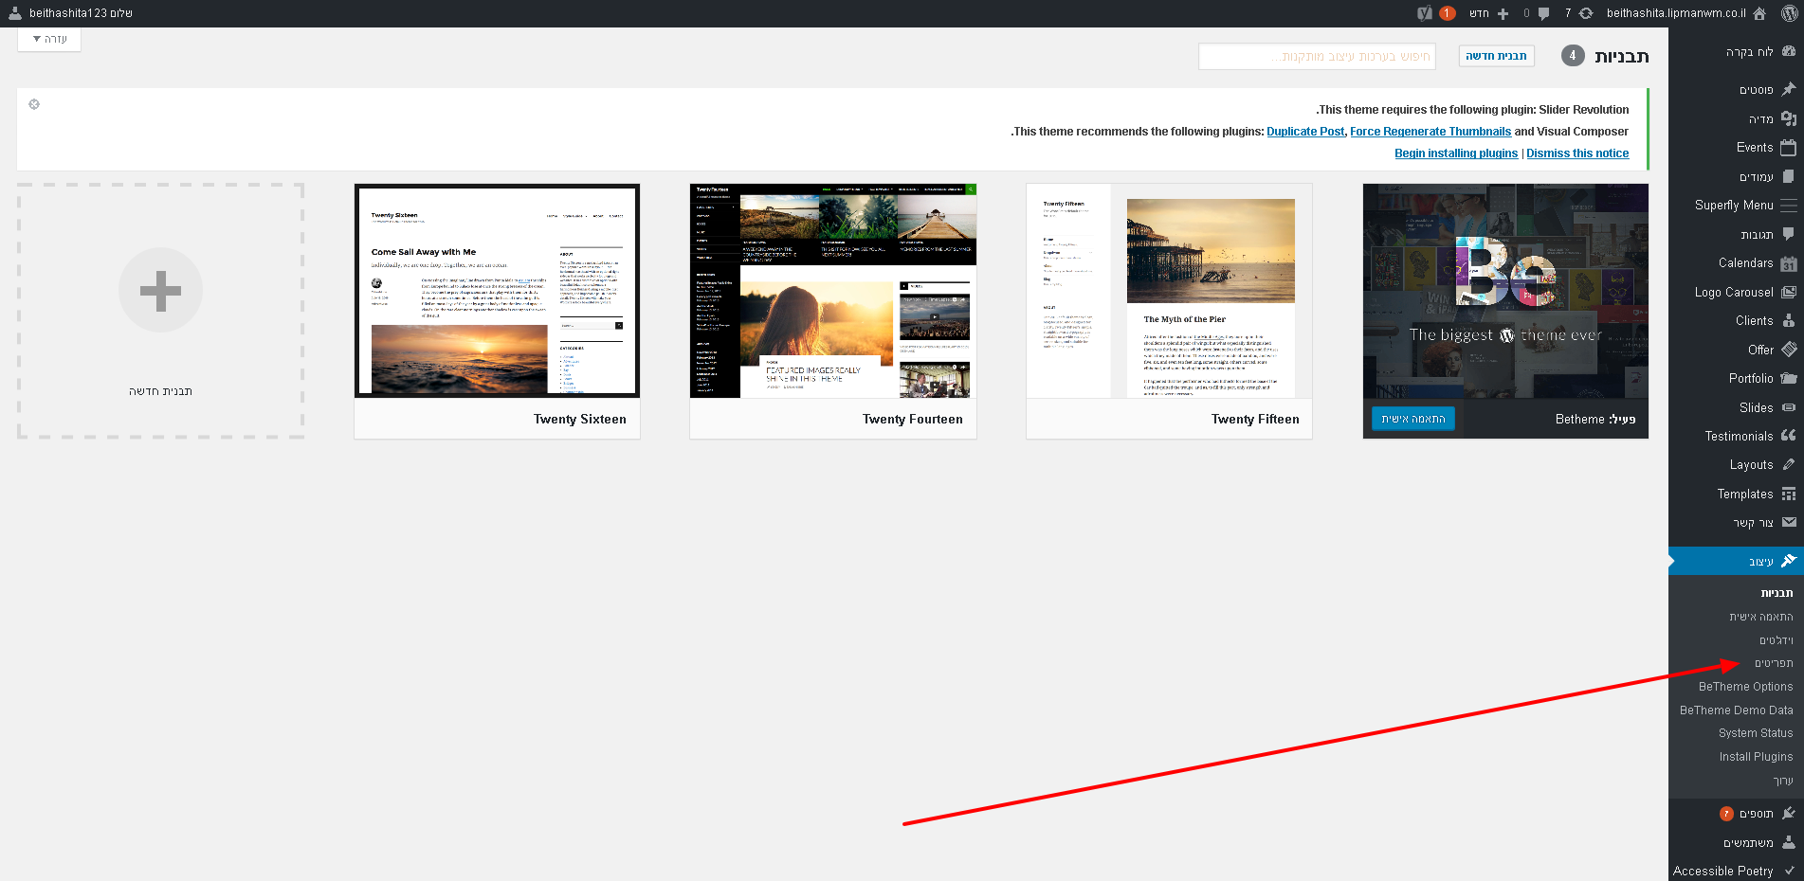Click the Begin installing plugins link
The image size is (1804, 881).
click(1455, 153)
